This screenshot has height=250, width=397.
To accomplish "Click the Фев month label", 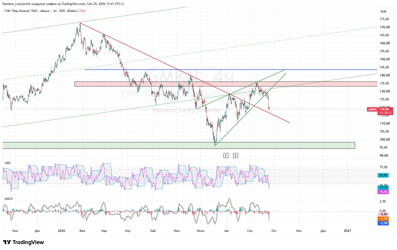I will [x=82, y=231].
